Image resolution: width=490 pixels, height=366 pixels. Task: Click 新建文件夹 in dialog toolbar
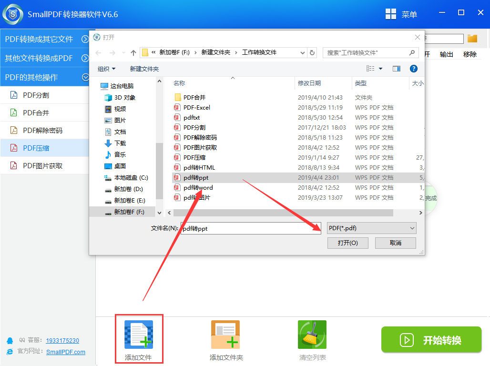click(x=144, y=69)
